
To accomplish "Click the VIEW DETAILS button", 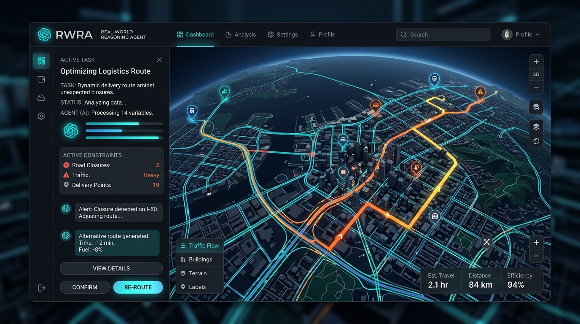I will [x=111, y=268].
